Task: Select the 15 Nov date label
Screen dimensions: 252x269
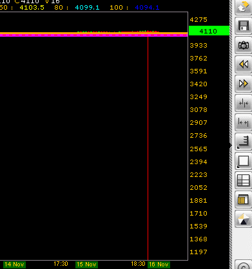Action: coord(86,264)
